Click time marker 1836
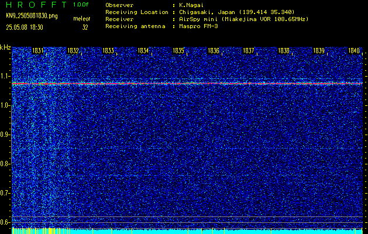The image size is (368, 234). click(x=214, y=51)
